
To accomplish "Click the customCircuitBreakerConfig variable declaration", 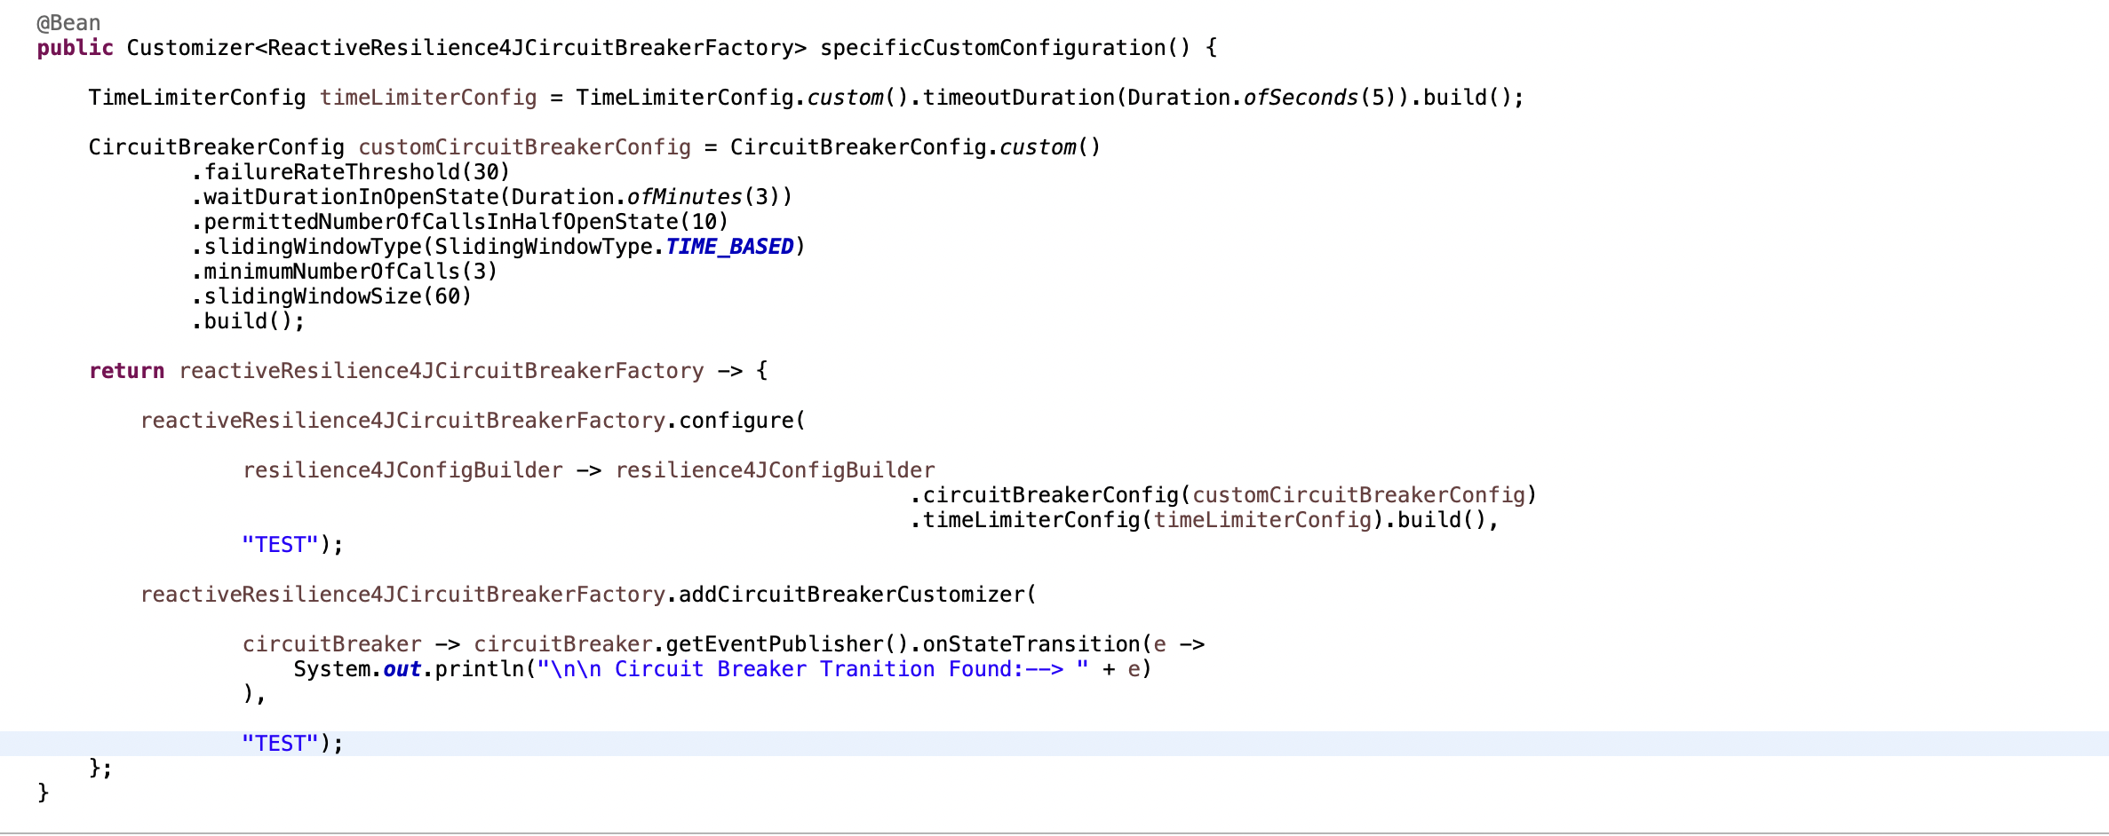I will (524, 147).
